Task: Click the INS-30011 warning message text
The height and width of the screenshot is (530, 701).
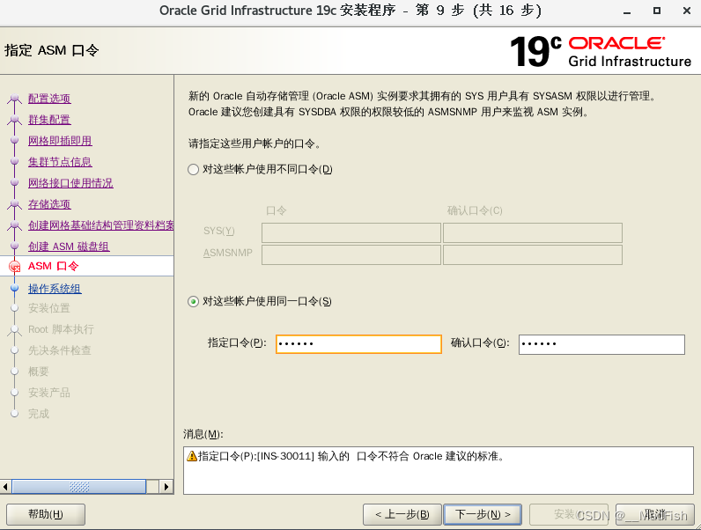Action: click(352, 456)
